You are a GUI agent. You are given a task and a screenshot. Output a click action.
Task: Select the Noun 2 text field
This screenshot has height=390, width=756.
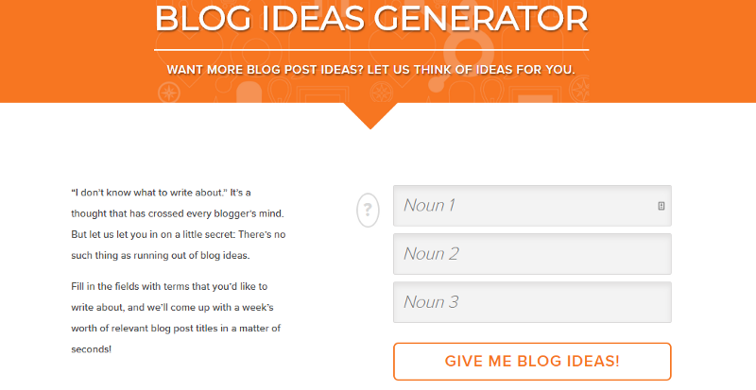coord(532,254)
